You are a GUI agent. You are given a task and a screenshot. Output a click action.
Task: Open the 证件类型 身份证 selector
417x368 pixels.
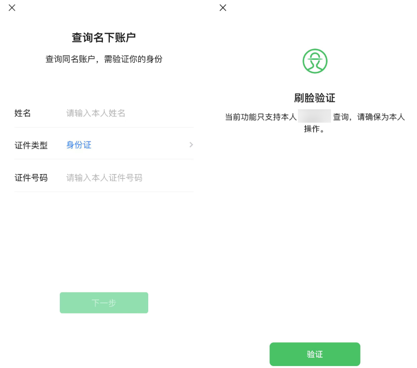(x=104, y=145)
